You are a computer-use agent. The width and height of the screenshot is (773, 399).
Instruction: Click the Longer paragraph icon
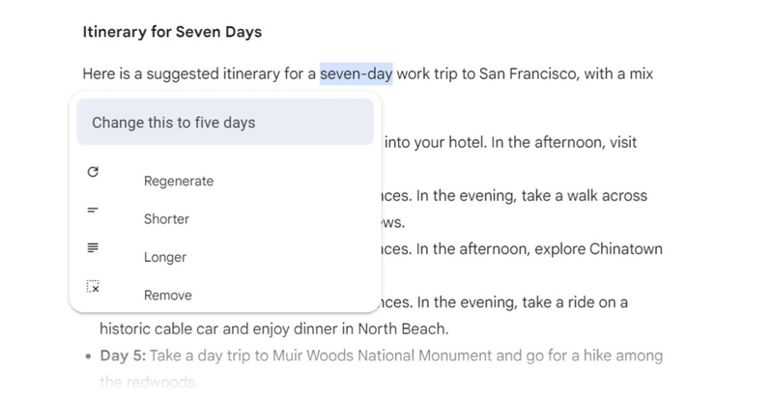click(x=93, y=248)
